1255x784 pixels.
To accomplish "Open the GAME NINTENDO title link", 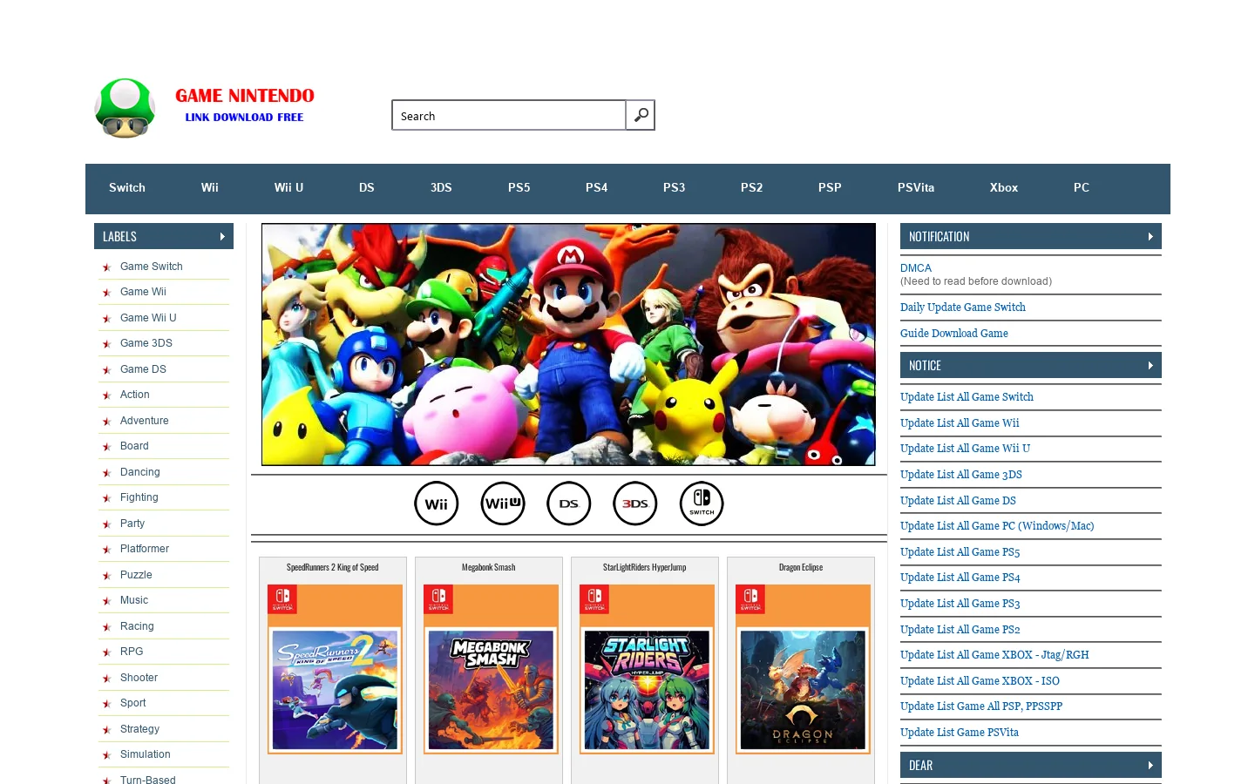I will coord(245,96).
